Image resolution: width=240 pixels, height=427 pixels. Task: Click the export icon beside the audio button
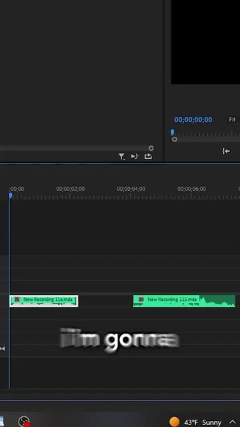point(148,156)
